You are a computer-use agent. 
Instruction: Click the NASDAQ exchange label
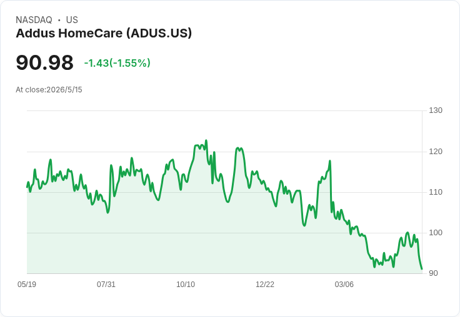(x=34, y=20)
